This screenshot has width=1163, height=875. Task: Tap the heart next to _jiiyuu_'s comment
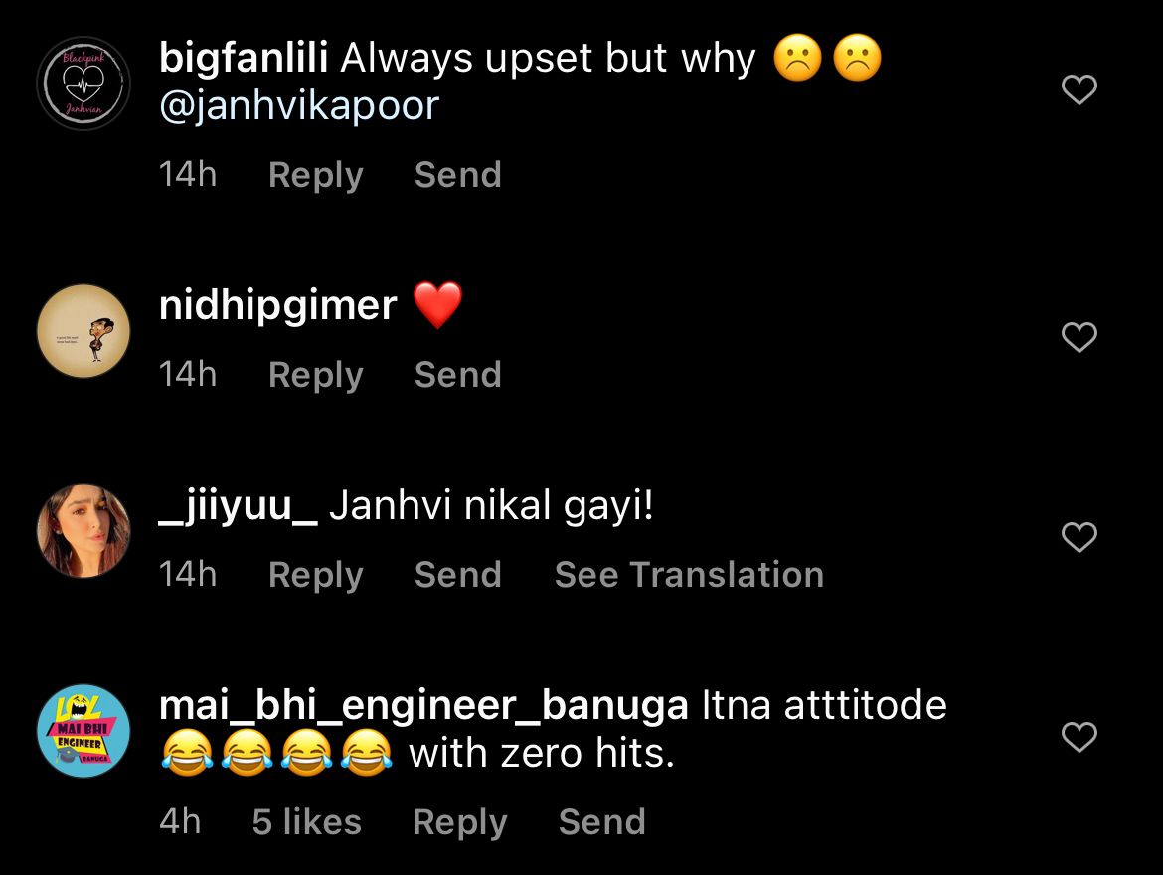[1080, 537]
